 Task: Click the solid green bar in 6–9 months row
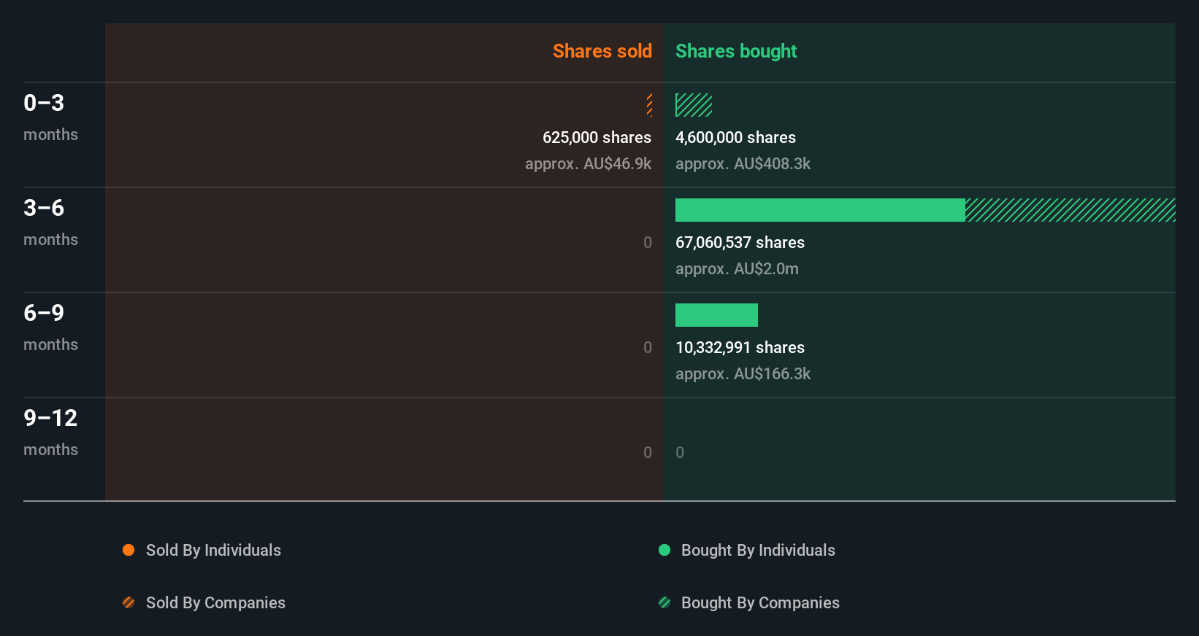716,315
